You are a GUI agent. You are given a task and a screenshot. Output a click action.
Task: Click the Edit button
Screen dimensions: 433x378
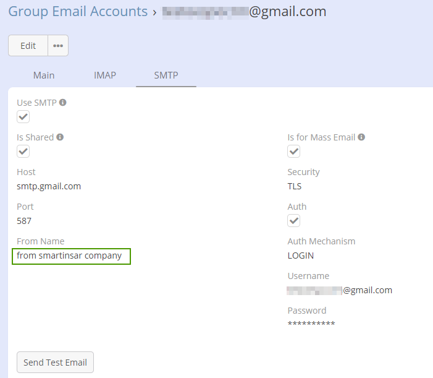click(x=28, y=46)
